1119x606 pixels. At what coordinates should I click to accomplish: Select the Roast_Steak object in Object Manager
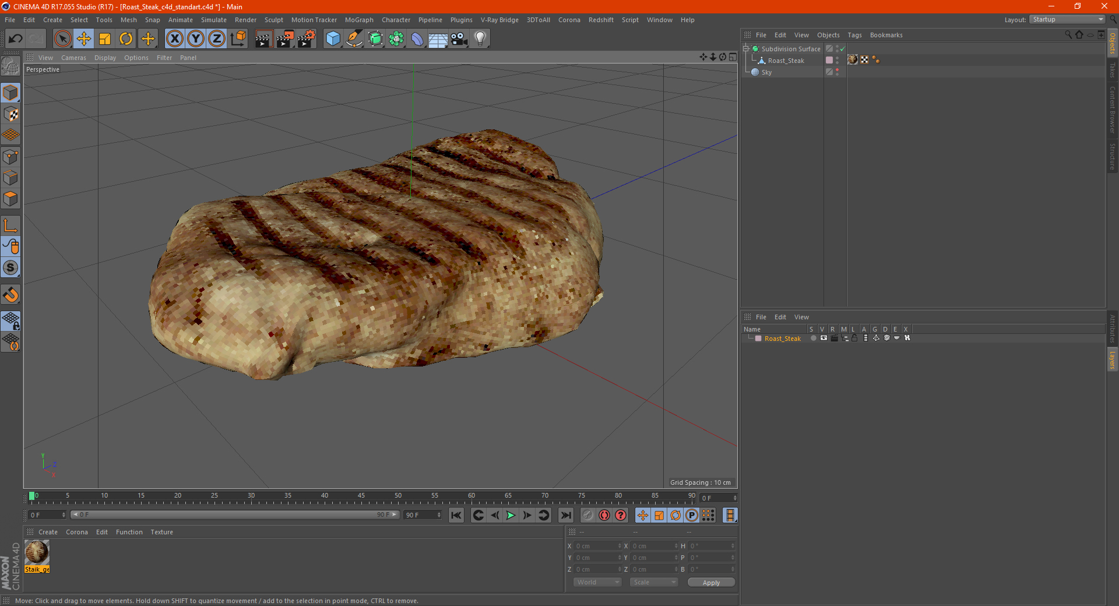[786, 61]
